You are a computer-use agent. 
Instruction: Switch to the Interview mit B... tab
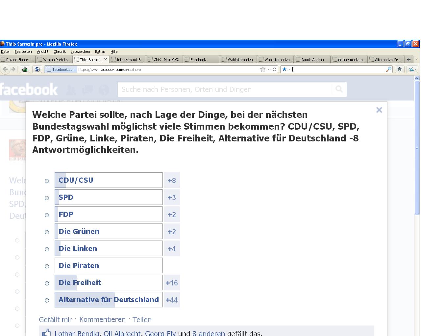coord(128,59)
